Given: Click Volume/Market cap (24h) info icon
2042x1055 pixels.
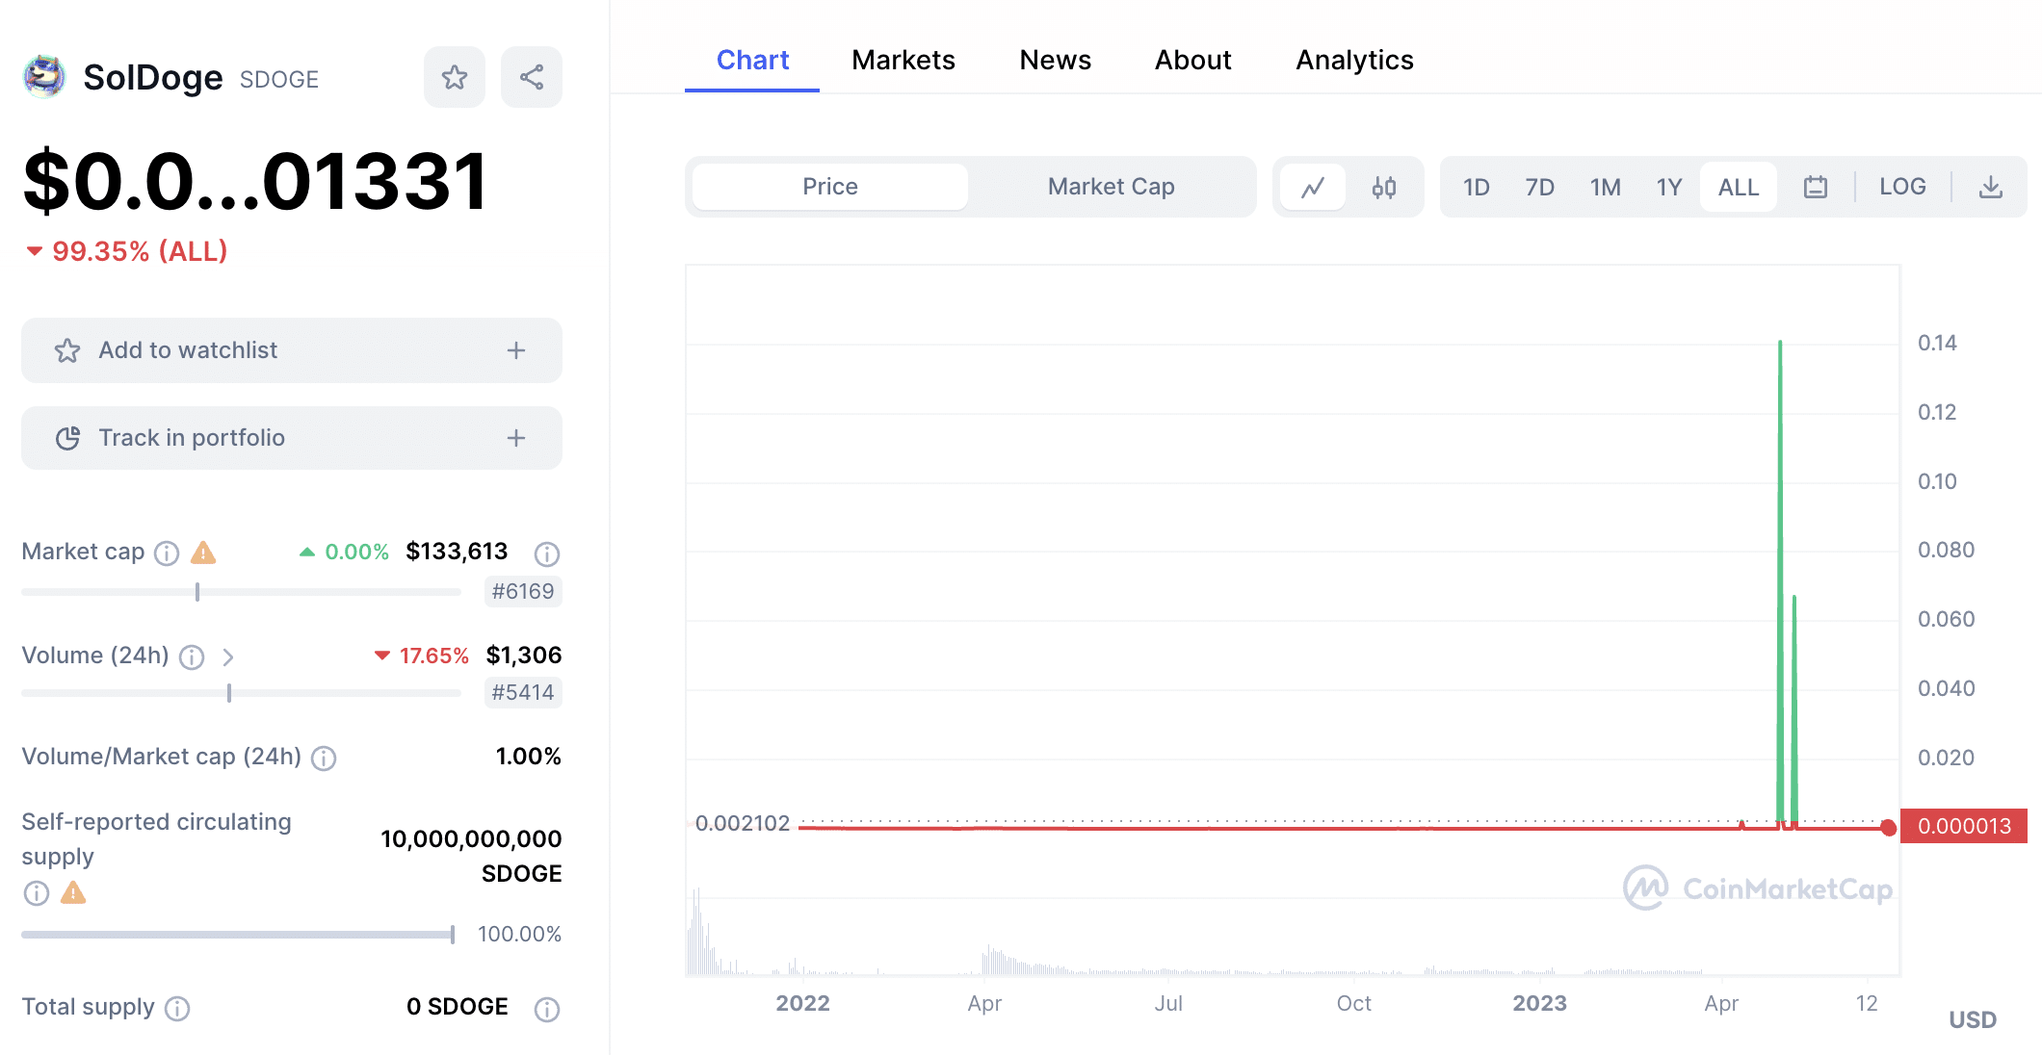Looking at the screenshot, I should click(324, 759).
